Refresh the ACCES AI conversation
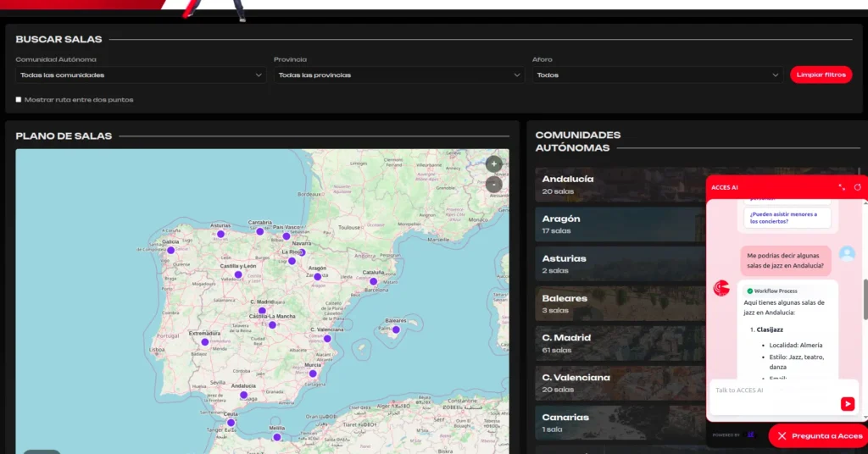 [x=857, y=187]
